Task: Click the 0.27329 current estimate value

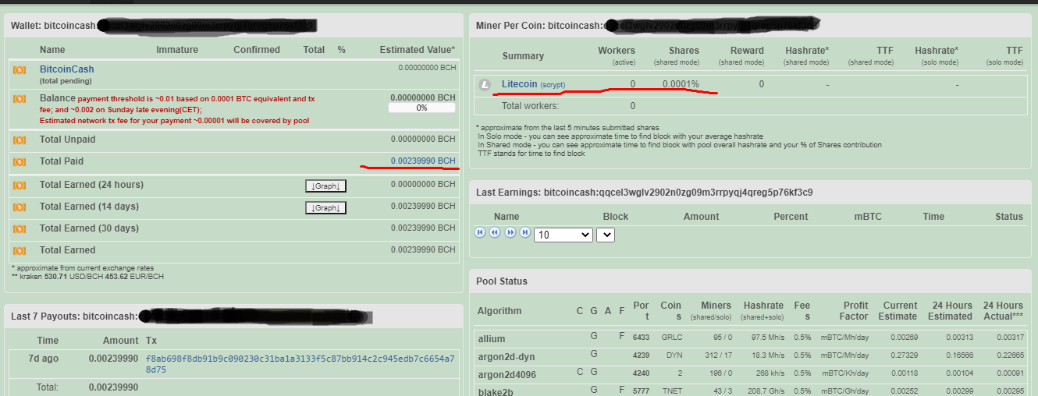Action: tap(904, 356)
